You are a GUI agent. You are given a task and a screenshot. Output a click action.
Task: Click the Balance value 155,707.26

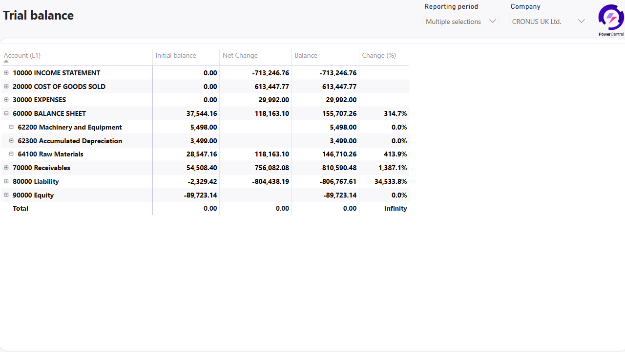coord(339,113)
